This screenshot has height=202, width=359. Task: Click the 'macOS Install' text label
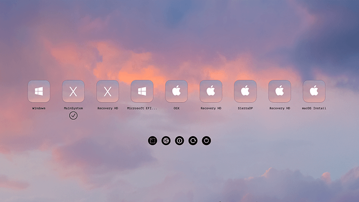coord(314,108)
